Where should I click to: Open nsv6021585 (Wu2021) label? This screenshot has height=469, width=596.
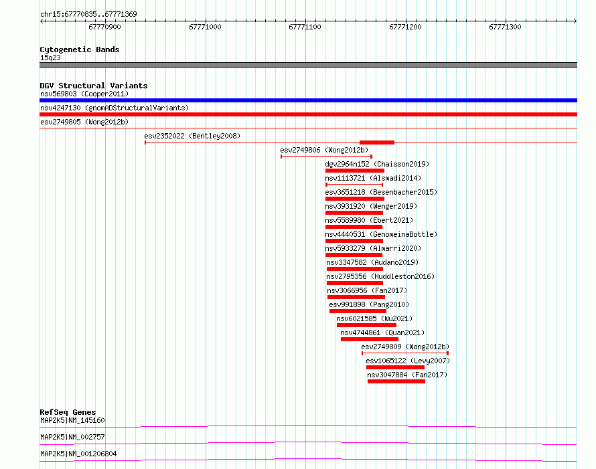tap(374, 318)
